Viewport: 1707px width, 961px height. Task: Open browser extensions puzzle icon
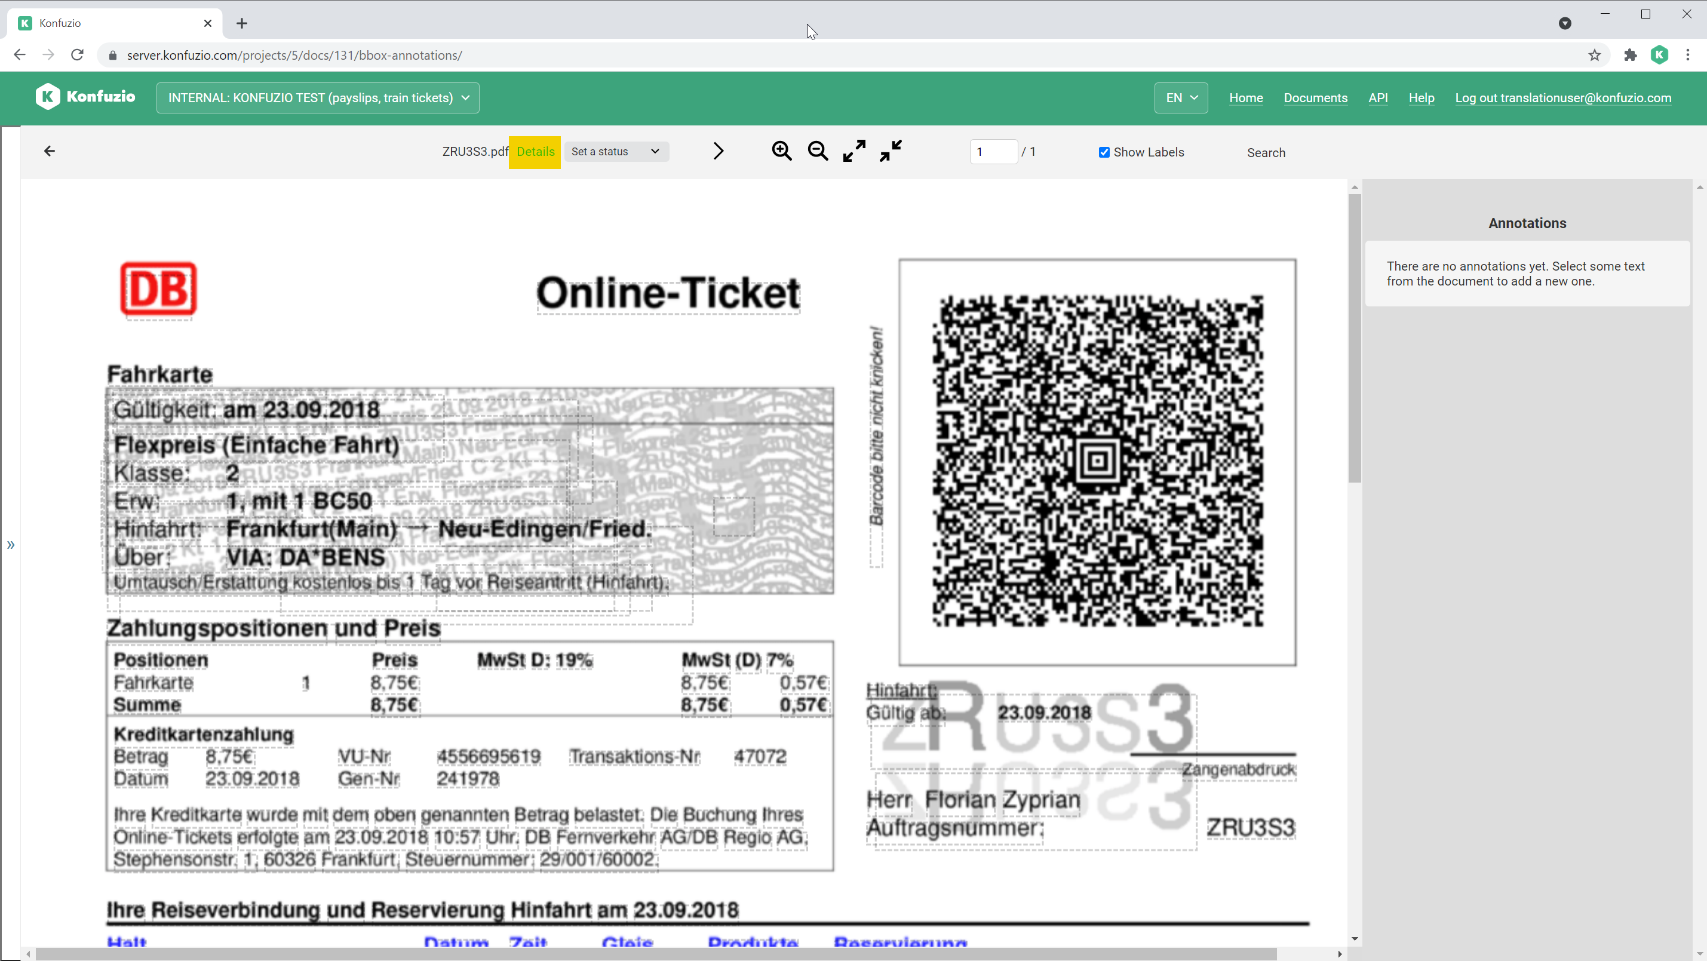(x=1630, y=55)
